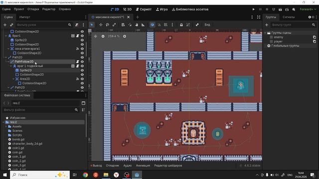Open scene dock extra options menu
This screenshot has width=319, height=179.
83,25
